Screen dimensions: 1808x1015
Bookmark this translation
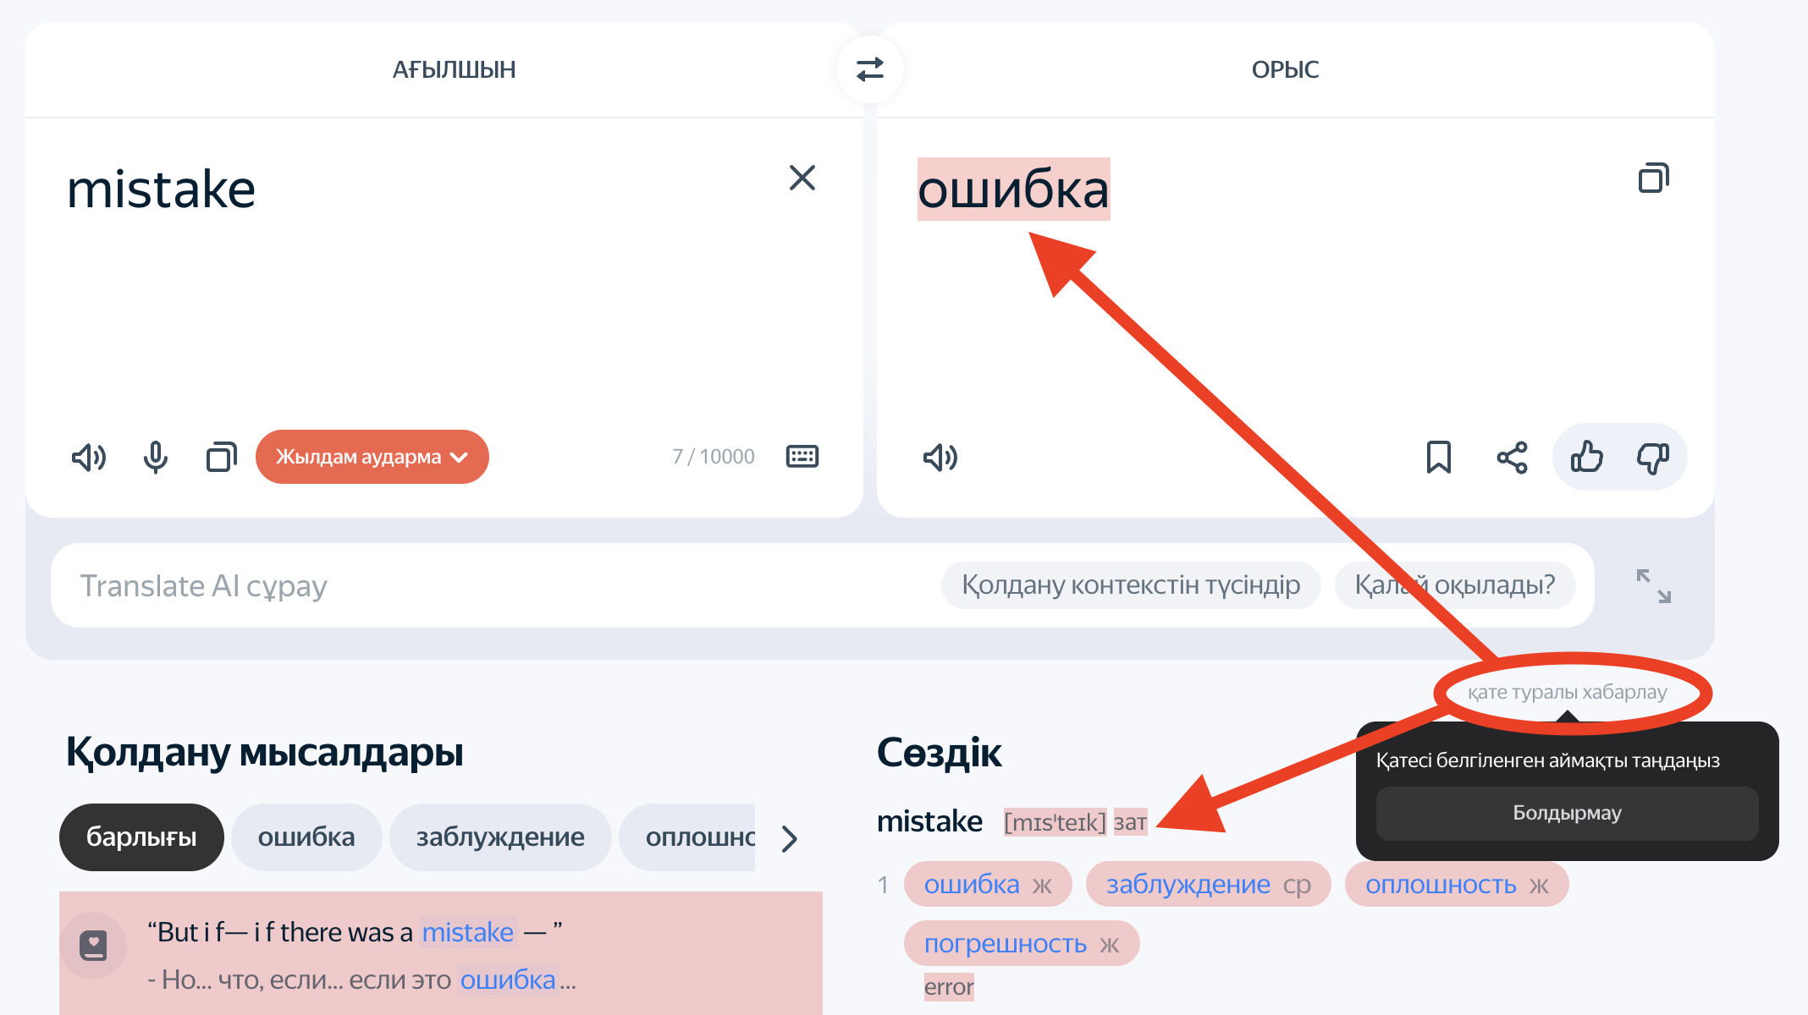tap(1438, 458)
